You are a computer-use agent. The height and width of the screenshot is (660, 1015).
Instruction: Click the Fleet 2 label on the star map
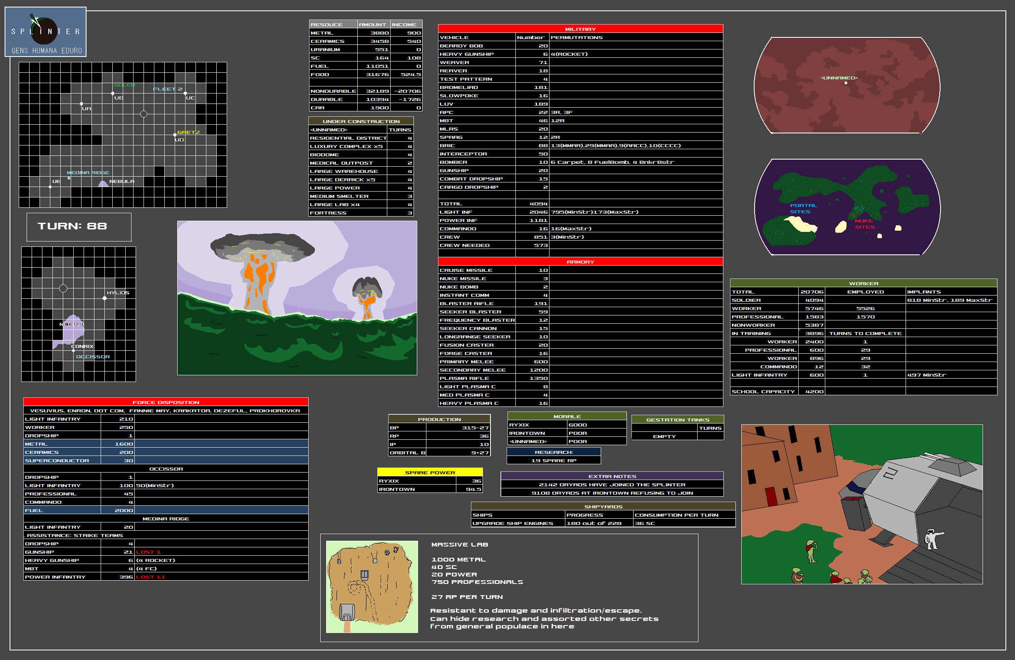[167, 89]
